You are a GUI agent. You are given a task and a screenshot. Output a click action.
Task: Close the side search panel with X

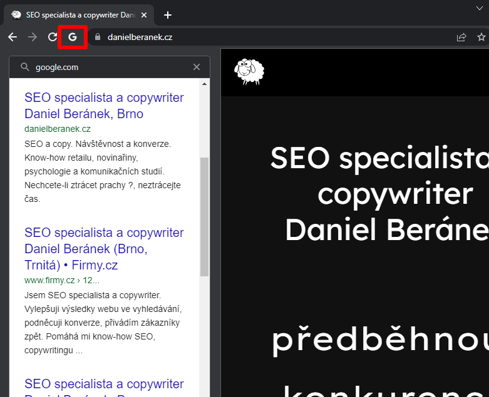197,67
